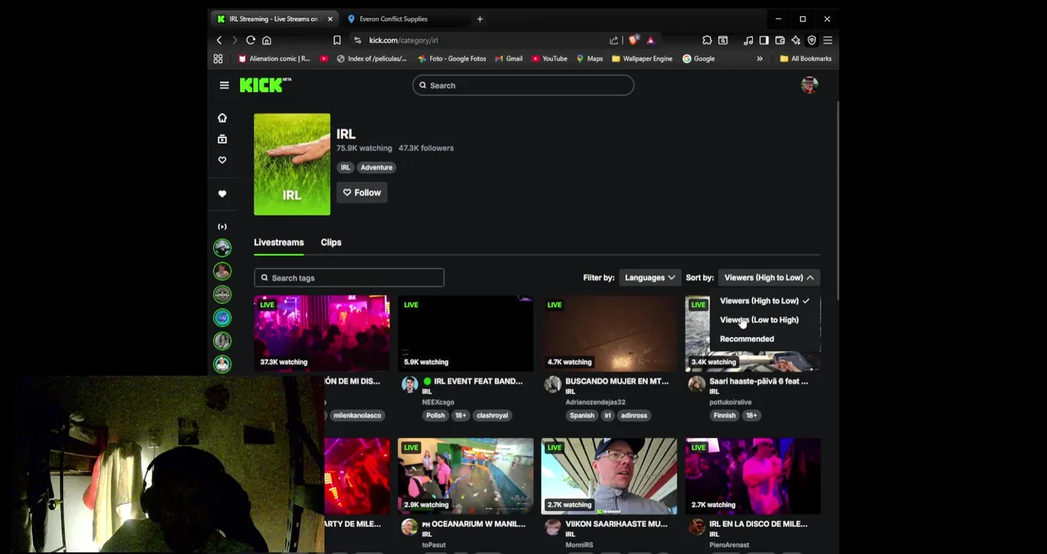Open site settings icon beside the URL
The width and height of the screenshot is (1047, 554).
tap(357, 40)
